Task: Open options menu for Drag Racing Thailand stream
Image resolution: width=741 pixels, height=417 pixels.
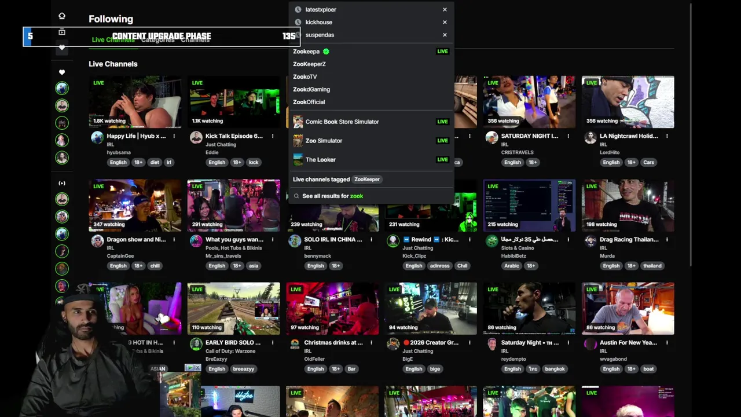Action: [667, 239]
